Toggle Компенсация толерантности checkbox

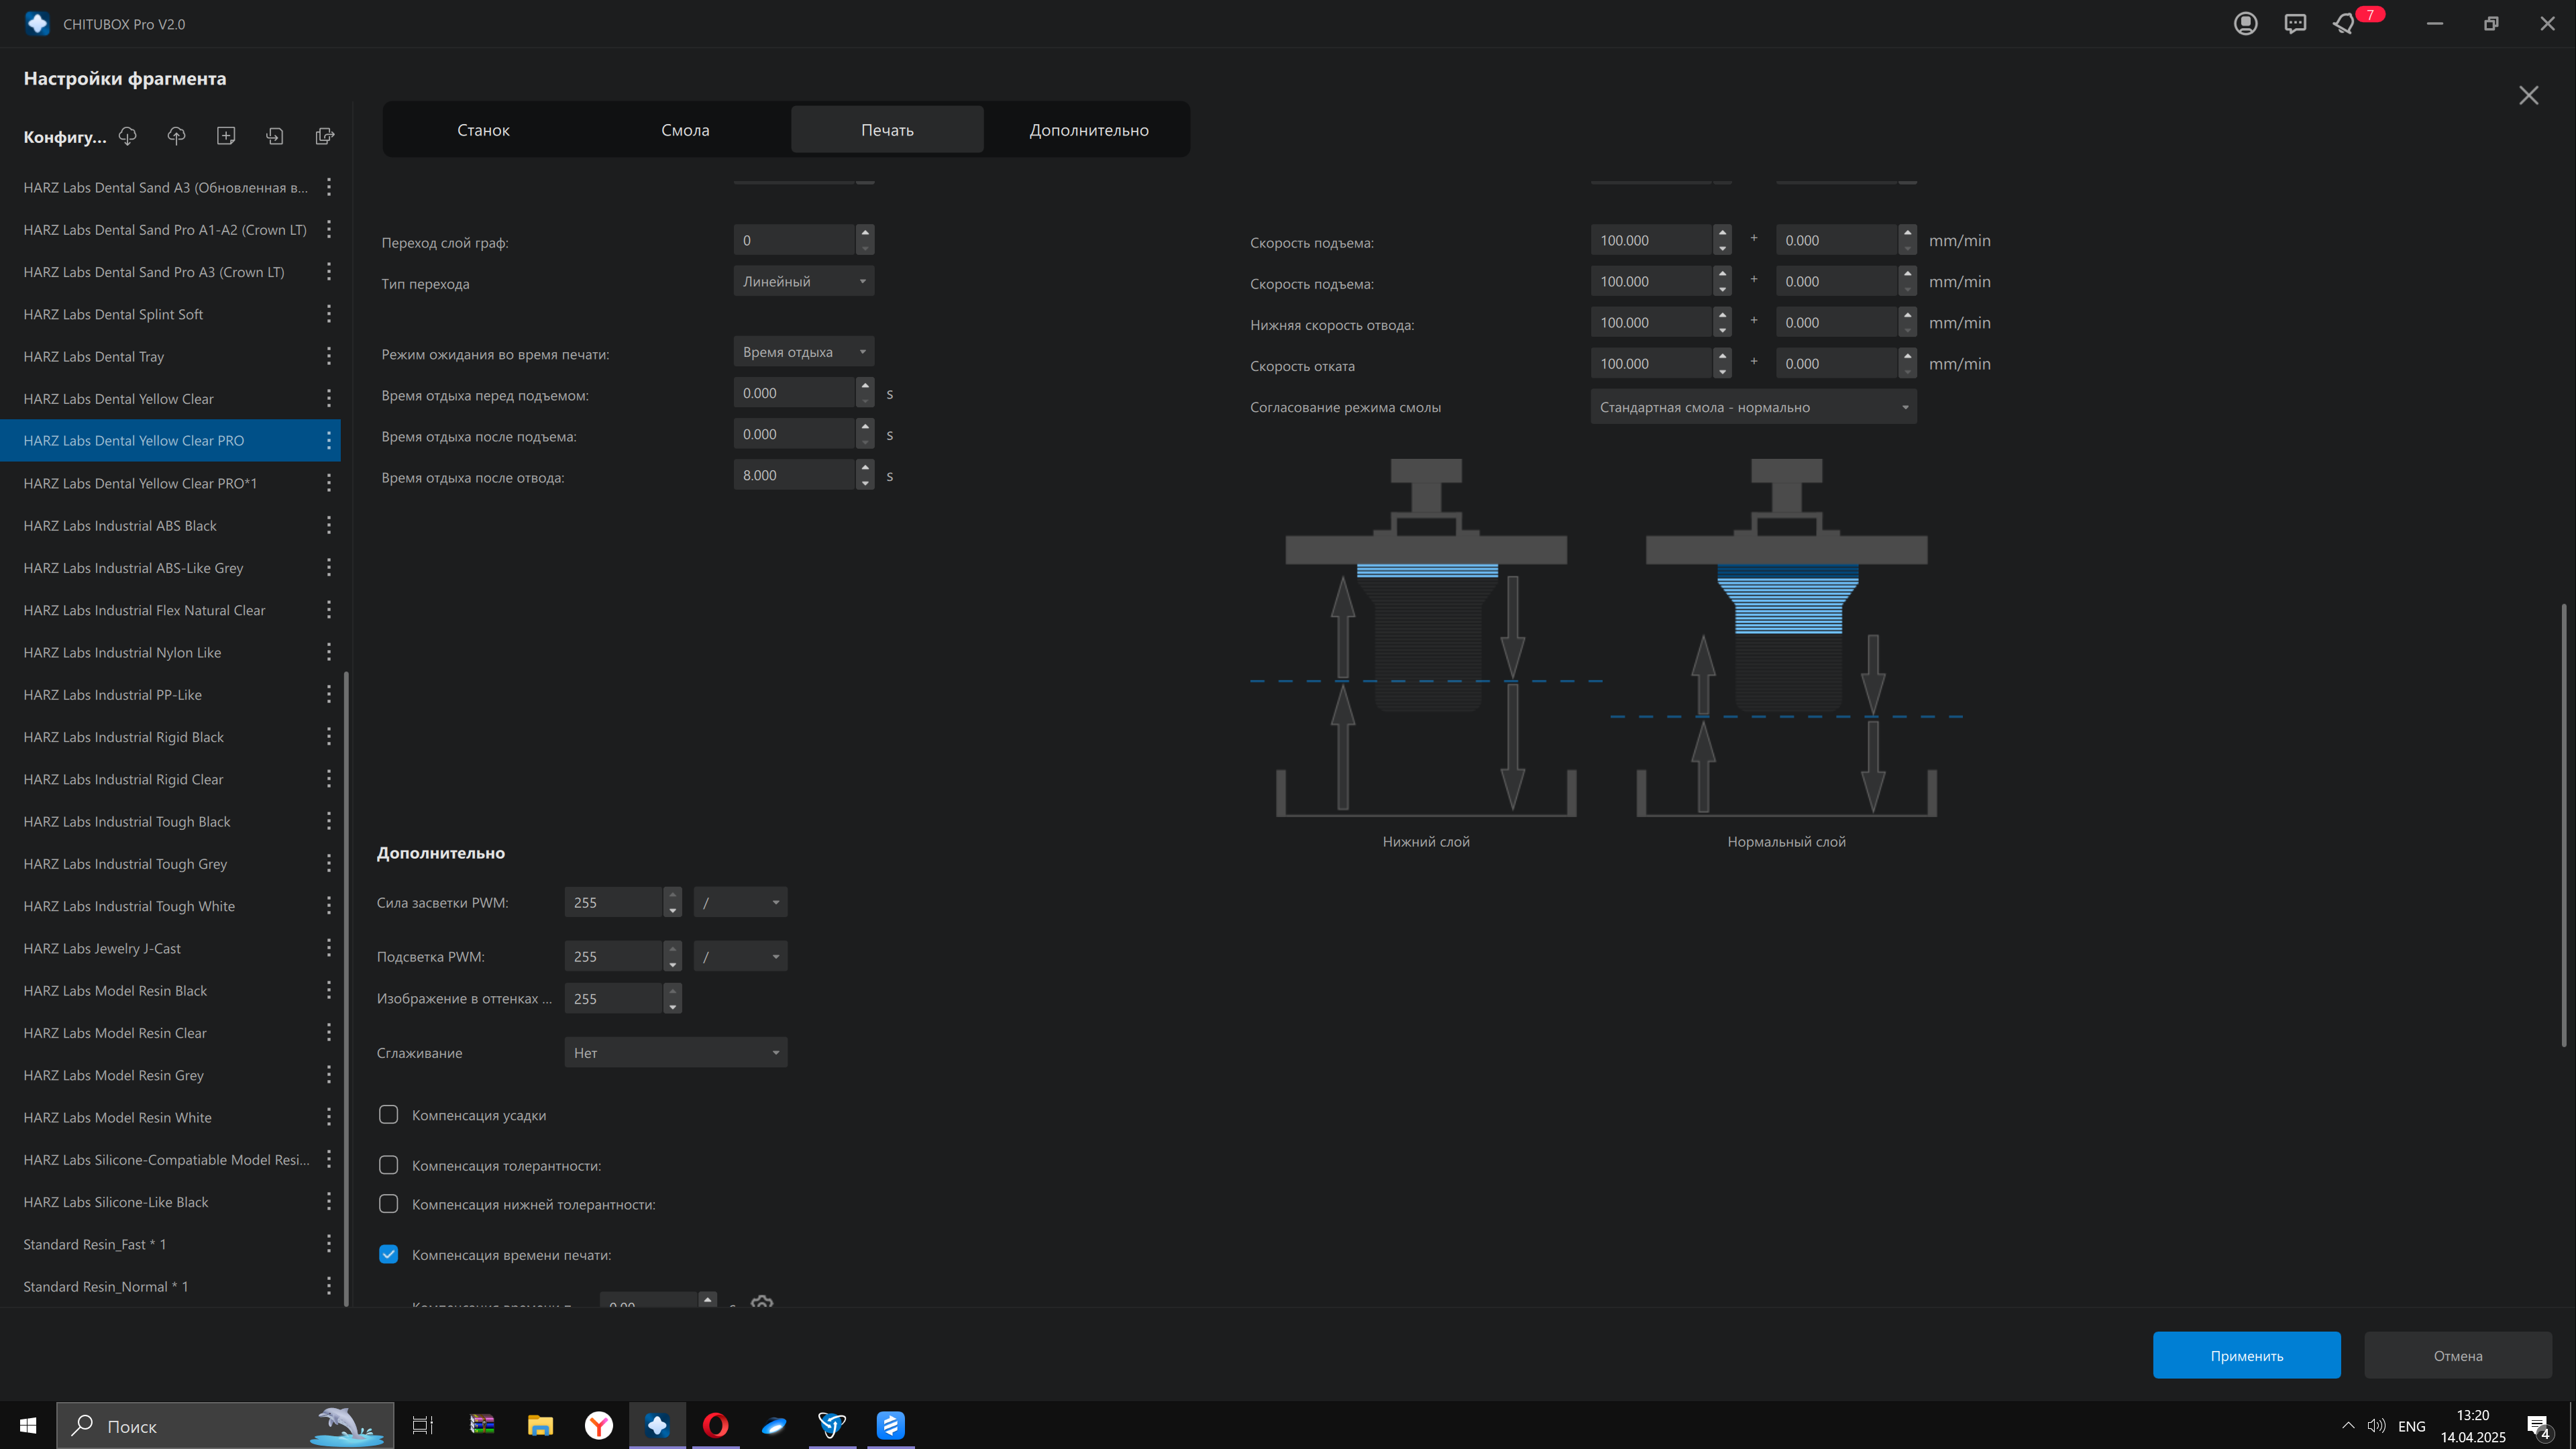388,1165
